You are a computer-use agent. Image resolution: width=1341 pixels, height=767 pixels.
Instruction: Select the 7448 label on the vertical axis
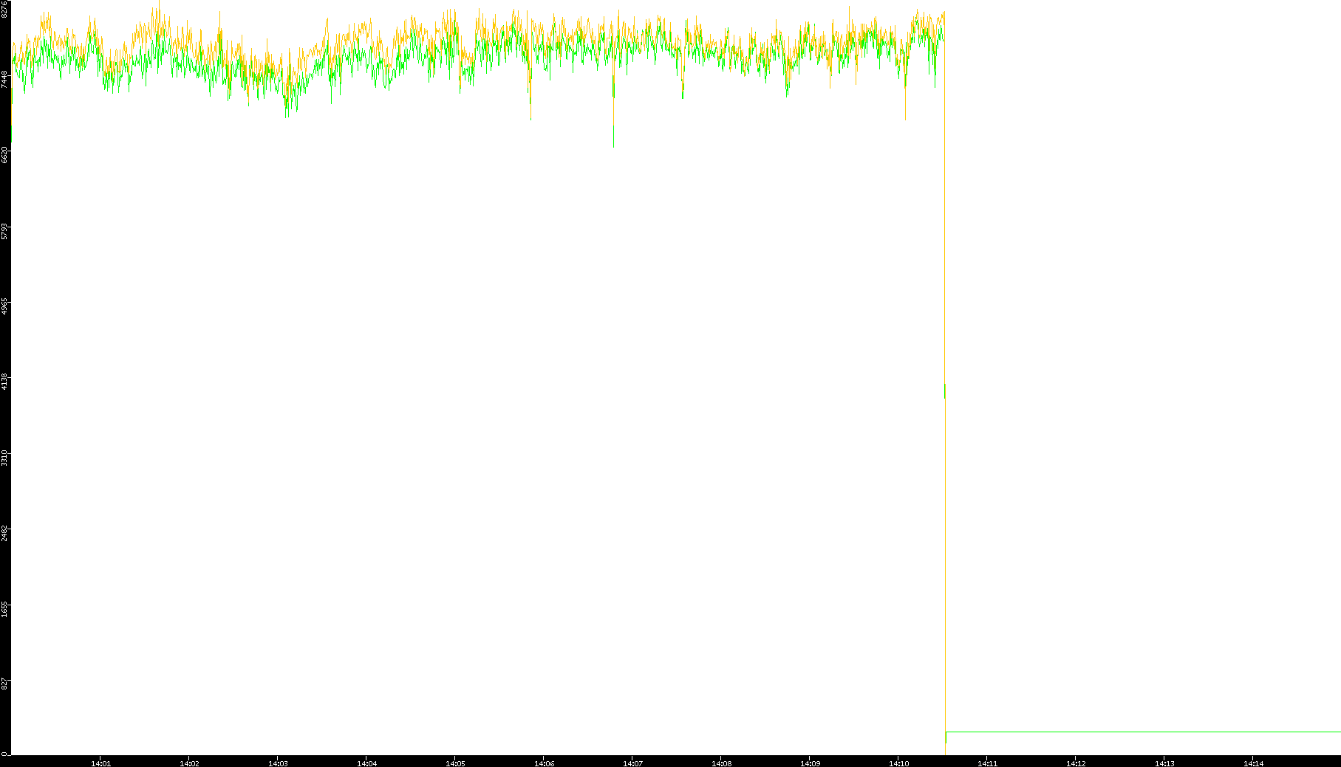[x=4, y=79]
